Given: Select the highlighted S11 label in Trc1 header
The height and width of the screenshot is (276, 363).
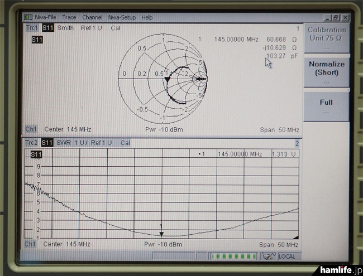Looking at the screenshot, I should click(x=47, y=28).
